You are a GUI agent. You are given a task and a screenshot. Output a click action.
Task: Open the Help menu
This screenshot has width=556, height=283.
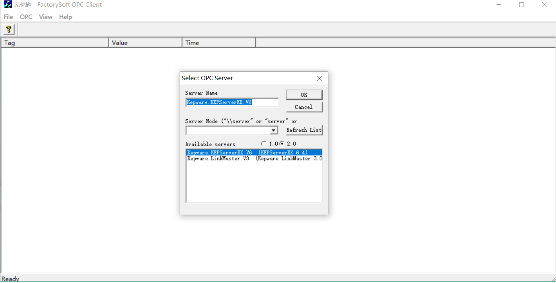pos(66,17)
